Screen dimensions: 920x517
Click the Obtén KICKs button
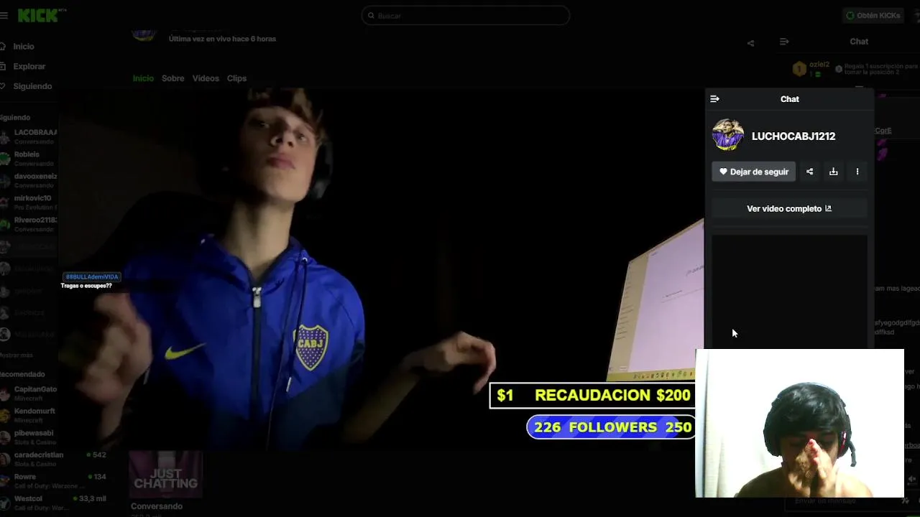pyautogui.click(x=873, y=15)
